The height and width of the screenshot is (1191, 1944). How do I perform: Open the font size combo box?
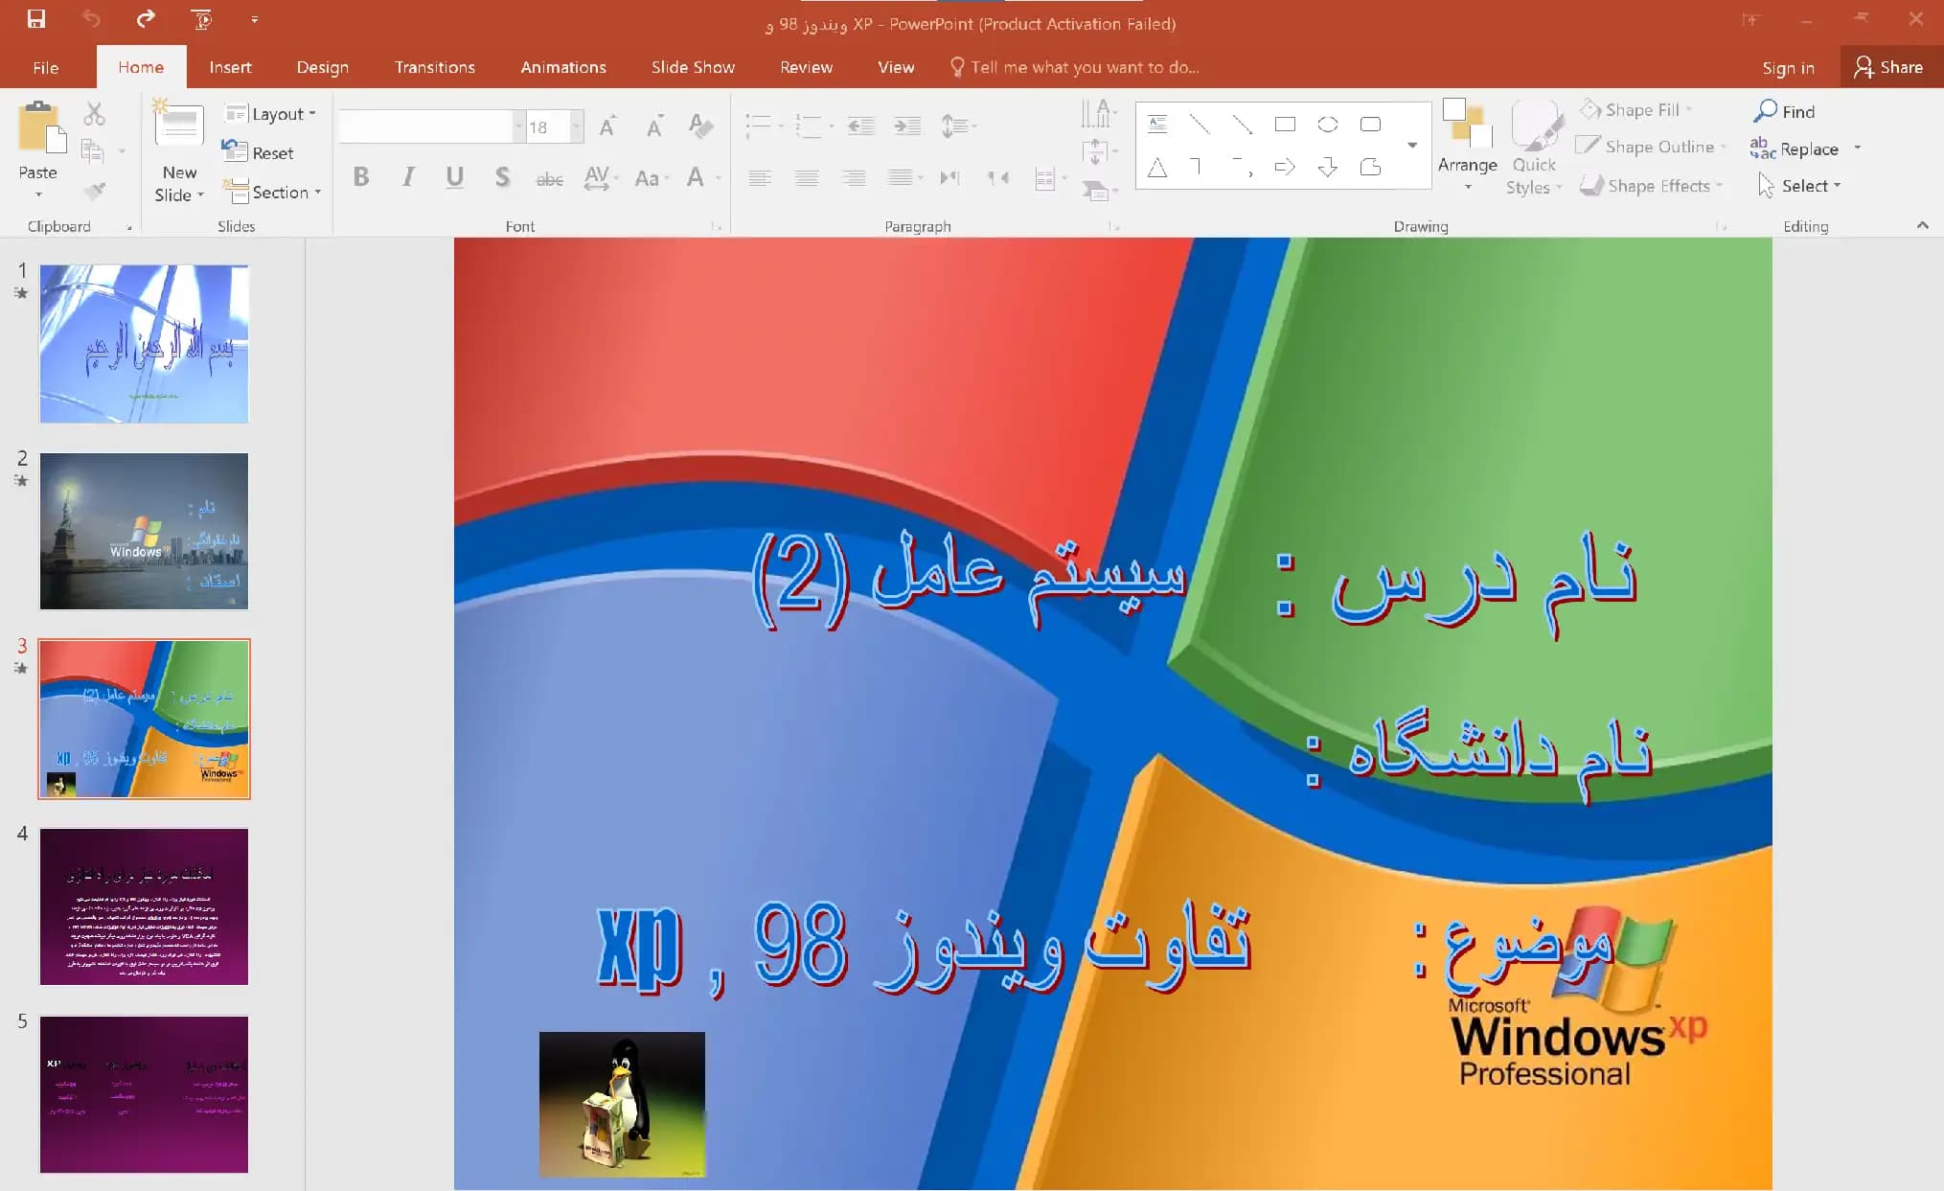click(554, 126)
